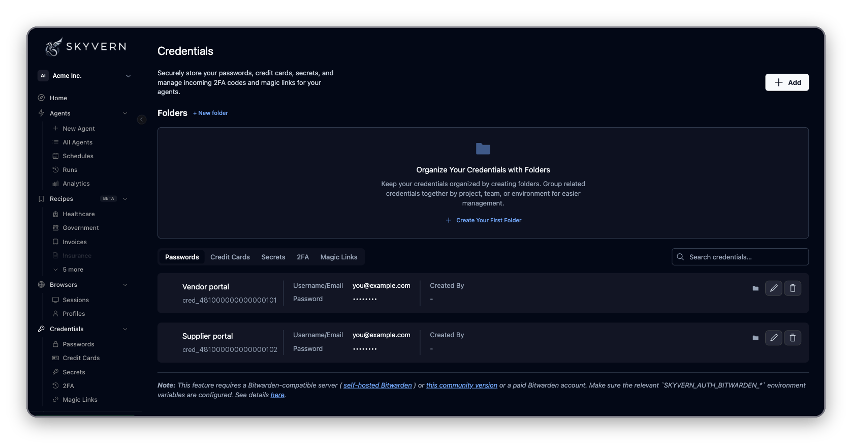Open the Healthcare recipes page
Viewport: 852px width, 444px height.
pos(74,214)
